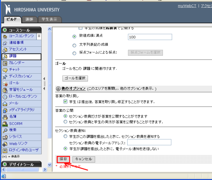Click the upper sidebar collapse arrow
This screenshot has width=212, height=180.
(x=44, y=79)
